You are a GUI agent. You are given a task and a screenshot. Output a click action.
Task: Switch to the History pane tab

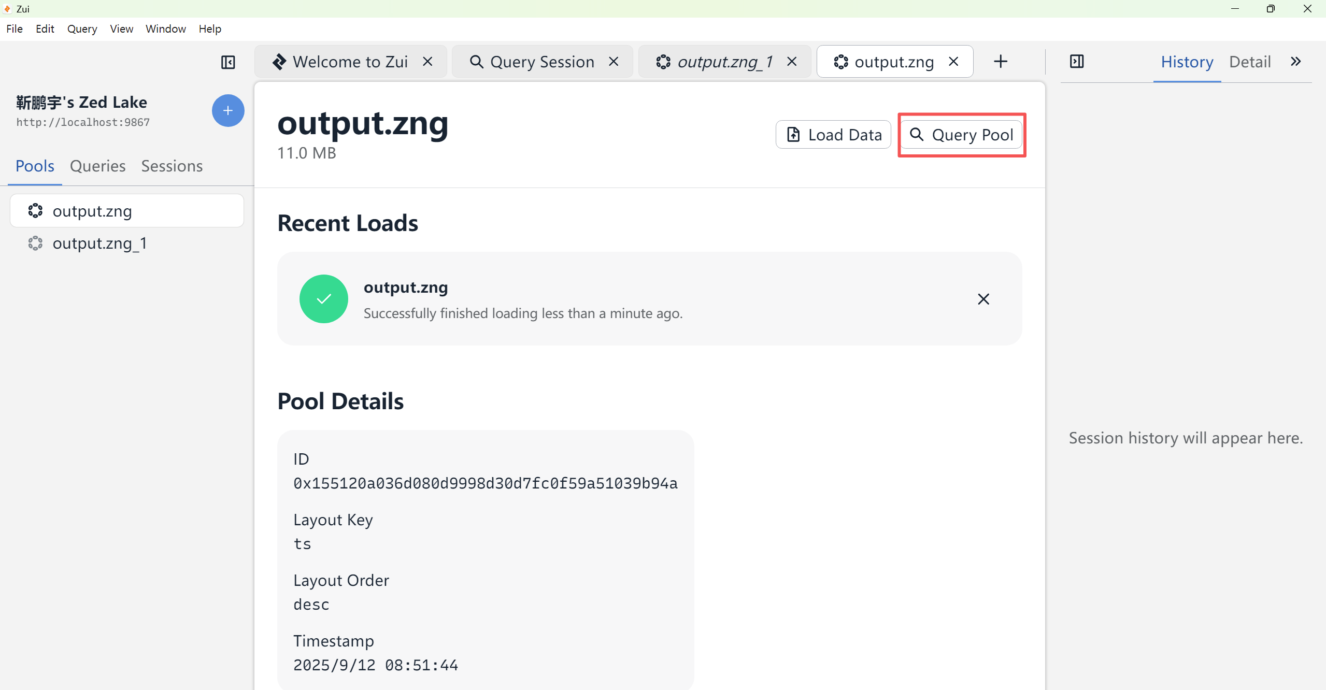coord(1187,62)
